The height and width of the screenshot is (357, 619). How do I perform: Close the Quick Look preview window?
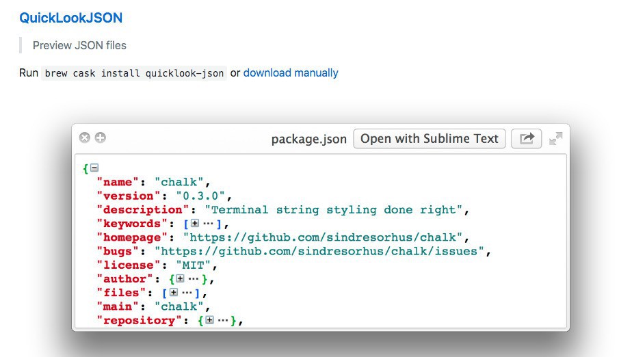[x=85, y=138]
